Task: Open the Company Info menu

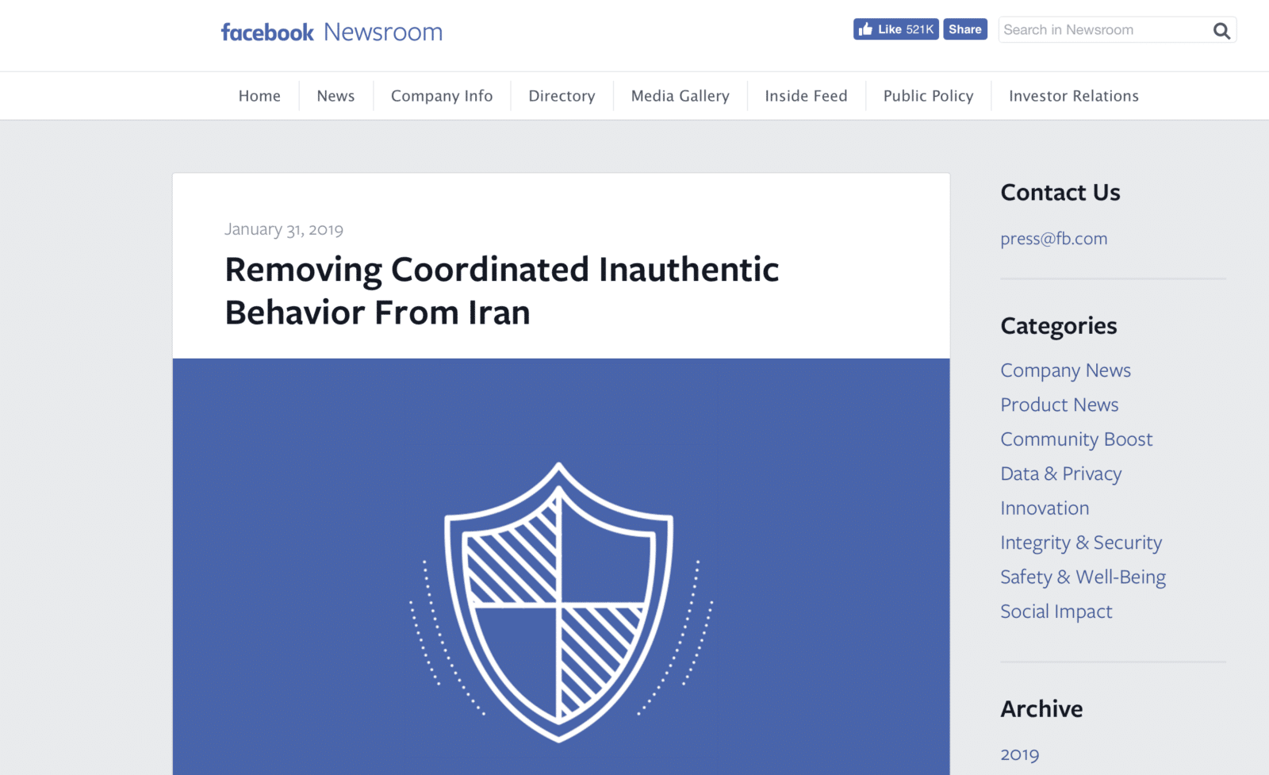Action: coord(442,96)
